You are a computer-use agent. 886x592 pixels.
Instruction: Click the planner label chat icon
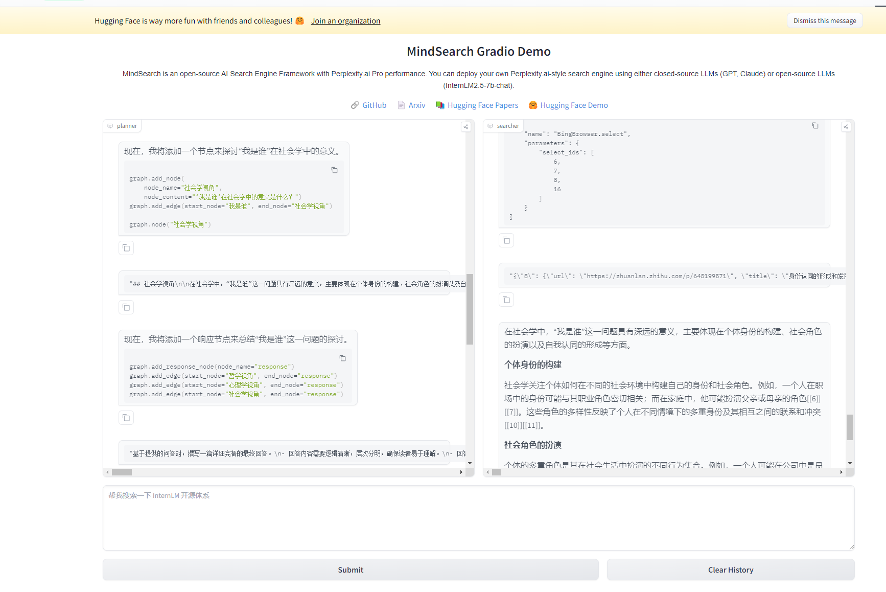[110, 126]
